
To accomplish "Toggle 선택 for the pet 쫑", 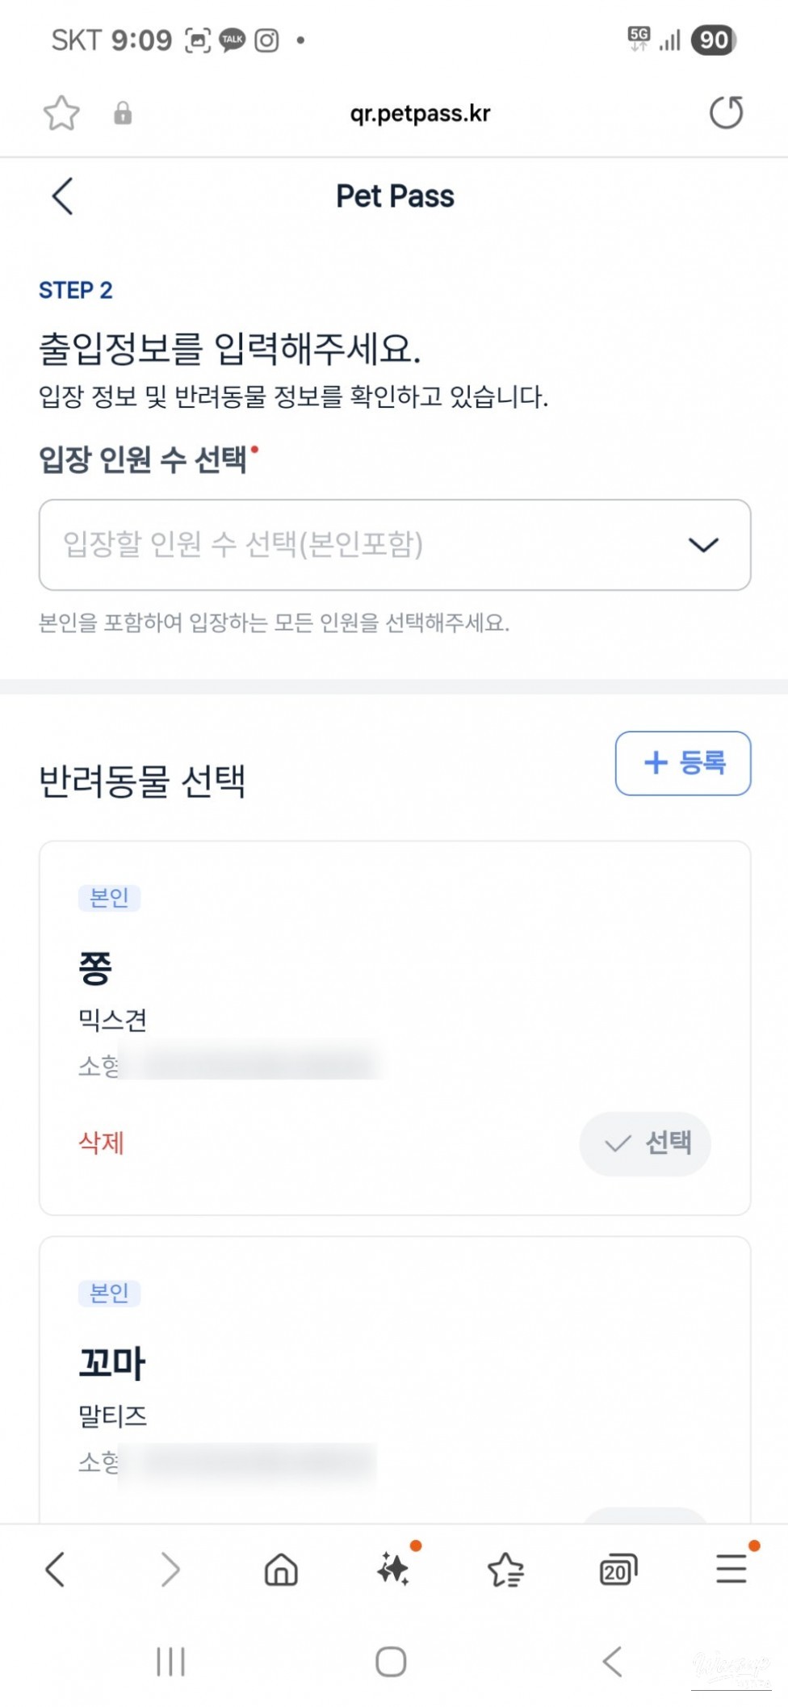I will pos(645,1143).
